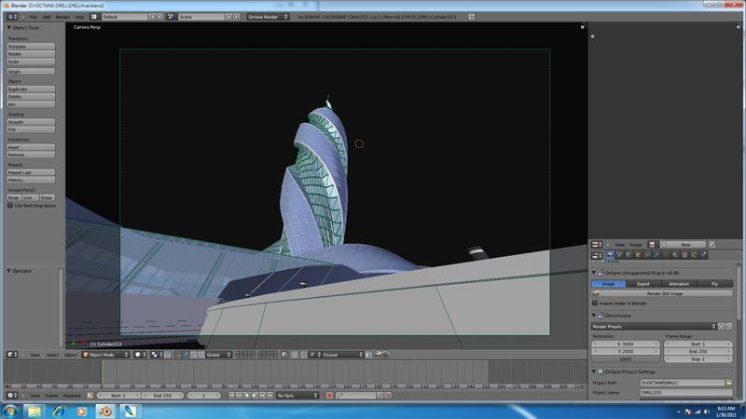Click the folder icon beside Project Path
Viewport: 746px width, 419px height.
coord(729,383)
